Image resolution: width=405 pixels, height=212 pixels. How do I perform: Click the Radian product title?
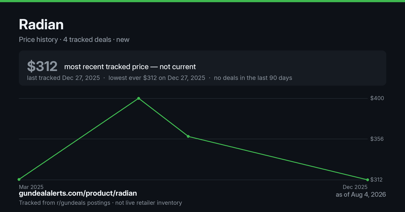[x=41, y=25]
